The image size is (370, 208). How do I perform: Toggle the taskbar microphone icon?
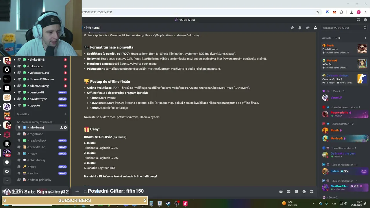tap(327, 203)
